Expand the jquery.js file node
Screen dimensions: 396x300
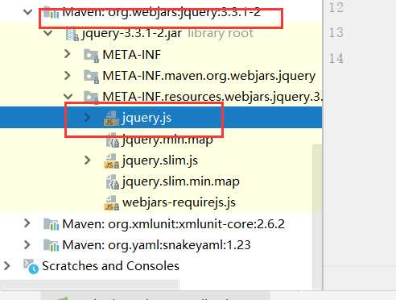click(87, 118)
